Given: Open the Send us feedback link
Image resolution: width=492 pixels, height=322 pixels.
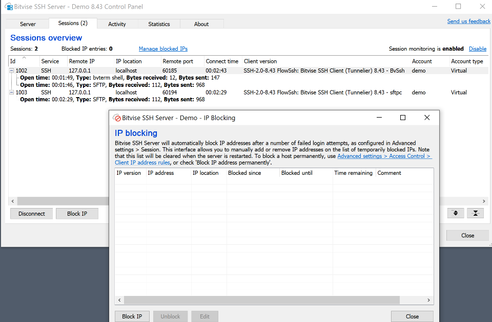Looking at the screenshot, I should (468, 21).
